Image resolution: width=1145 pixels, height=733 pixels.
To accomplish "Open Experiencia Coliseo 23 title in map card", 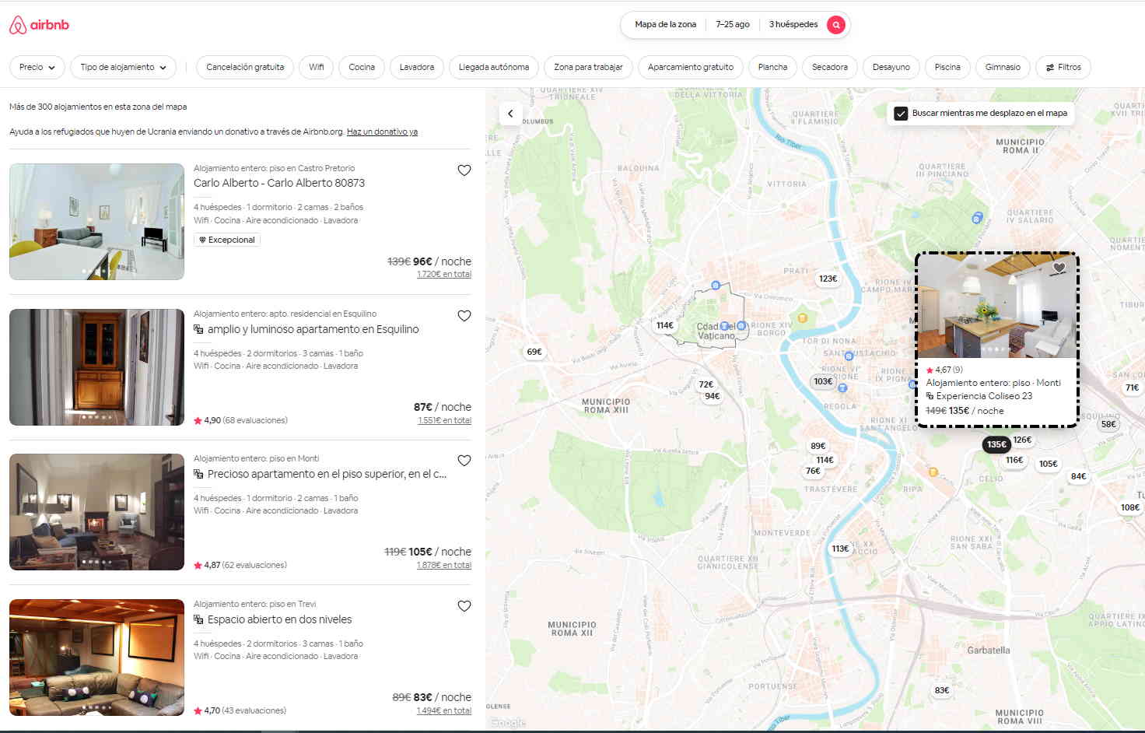I will click(984, 396).
